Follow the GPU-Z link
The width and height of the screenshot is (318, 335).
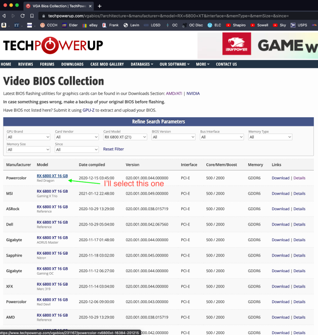(x=89, y=110)
